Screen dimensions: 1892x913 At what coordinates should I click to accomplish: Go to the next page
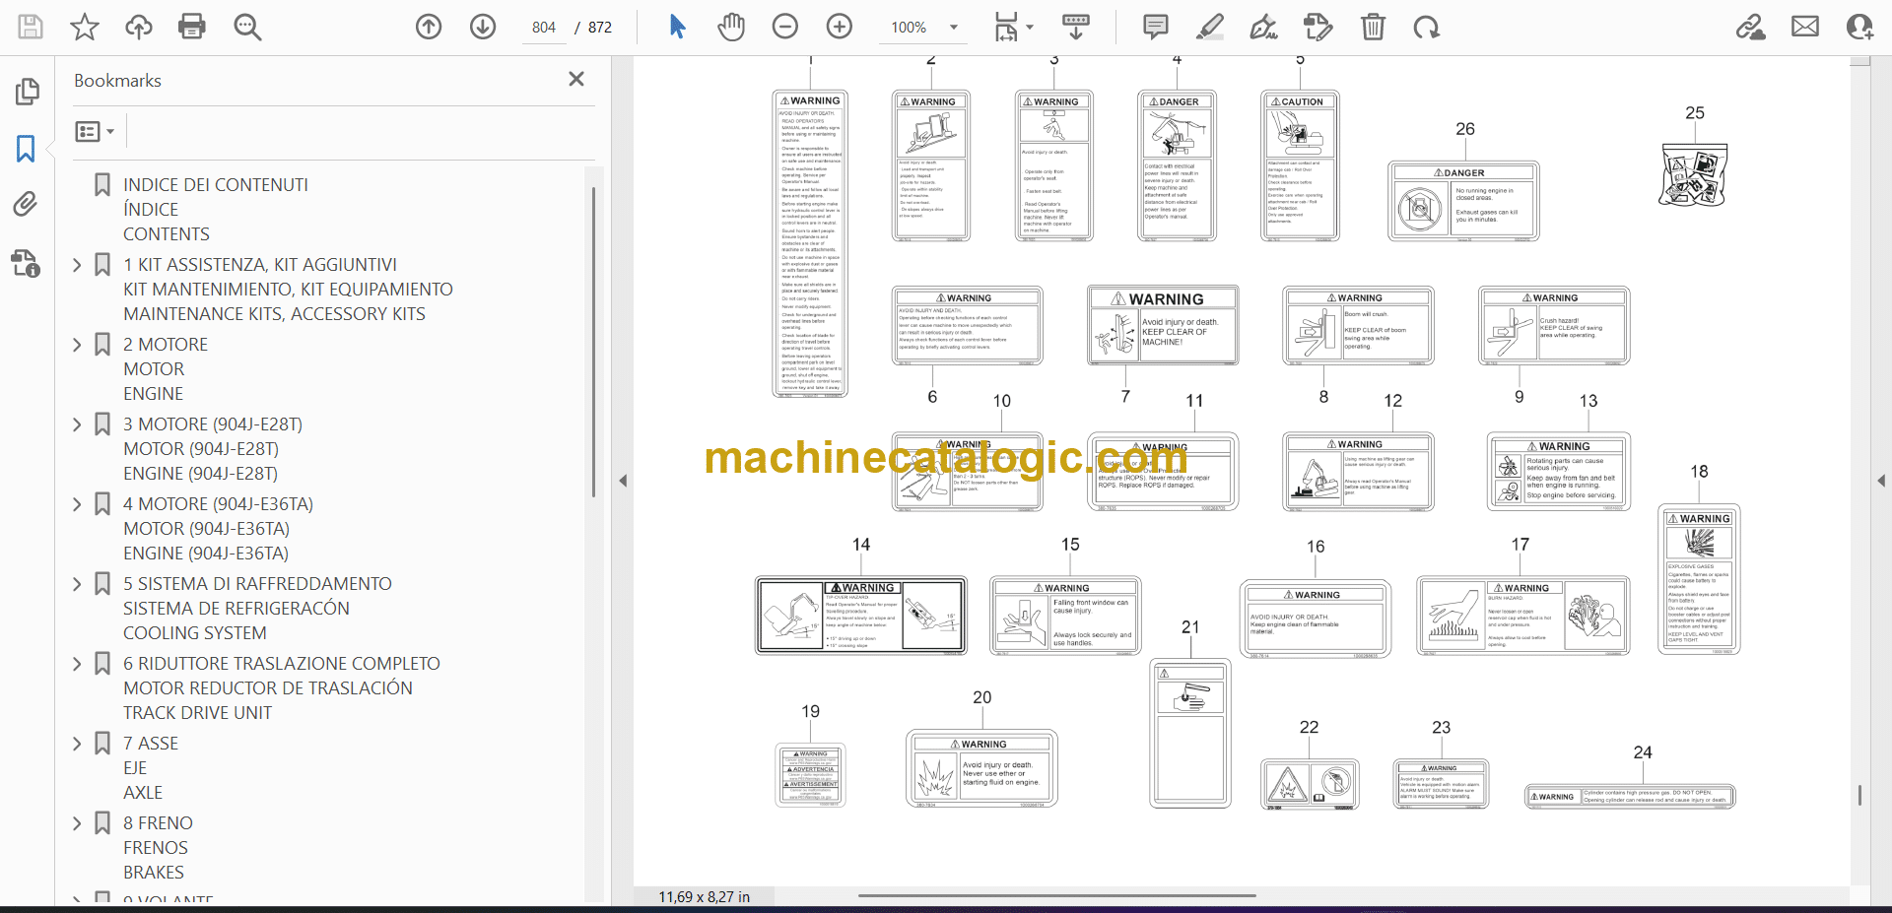tap(483, 27)
